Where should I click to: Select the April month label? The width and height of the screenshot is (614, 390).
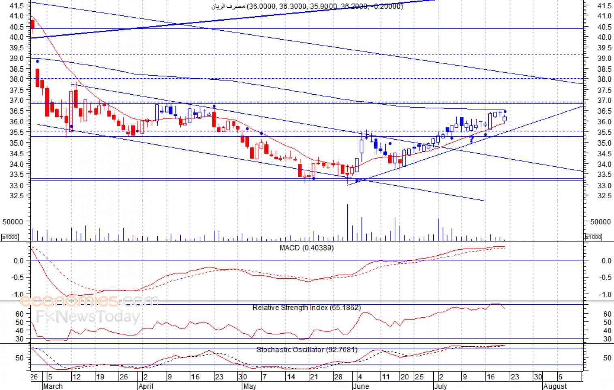146,386
